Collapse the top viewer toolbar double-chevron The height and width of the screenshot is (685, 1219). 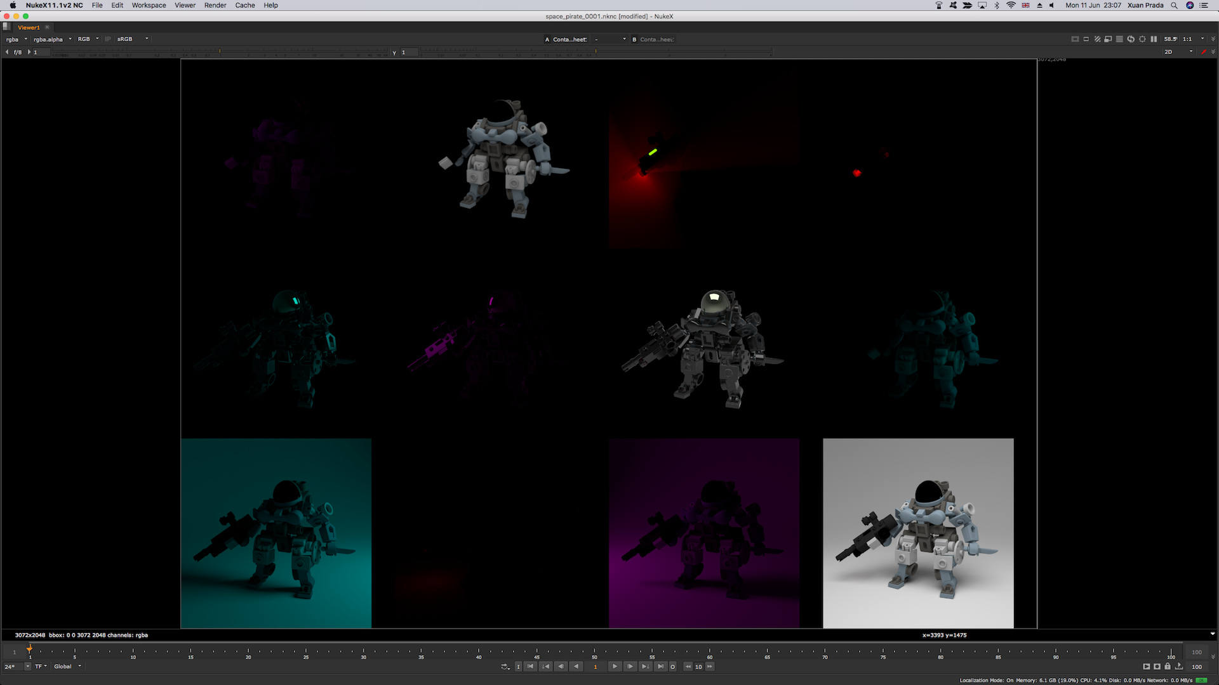tap(1213, 39)
